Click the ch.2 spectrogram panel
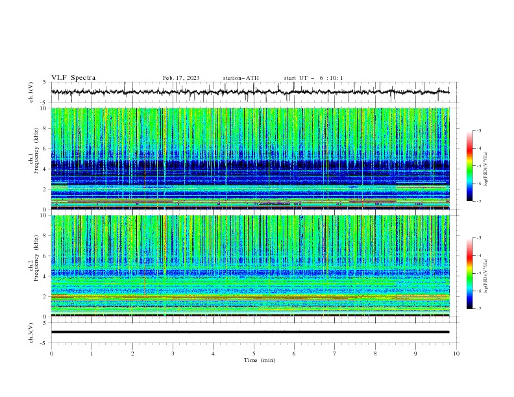 251,266
